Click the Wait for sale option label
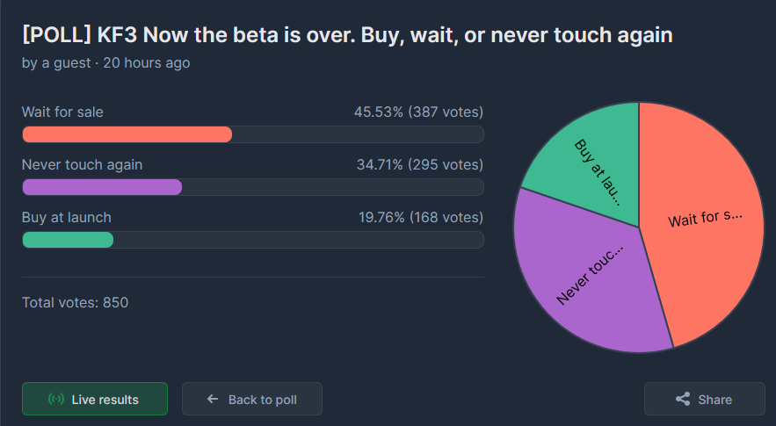Viewport: 776px width, 426px height. [62, 112]
